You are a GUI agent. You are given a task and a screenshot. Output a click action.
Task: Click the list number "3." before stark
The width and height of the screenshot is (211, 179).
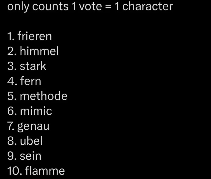12,66
